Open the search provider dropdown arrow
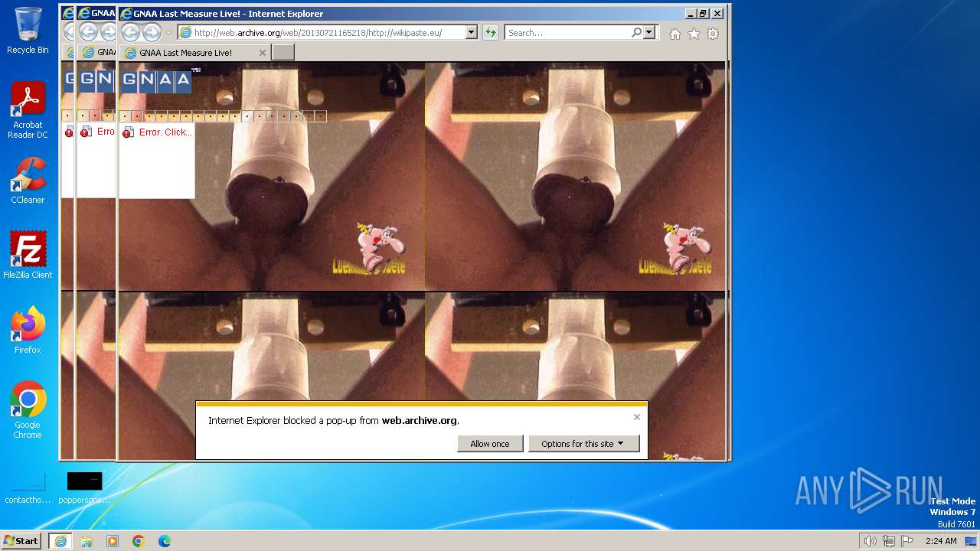980x551 pixels. pos(649,33)
